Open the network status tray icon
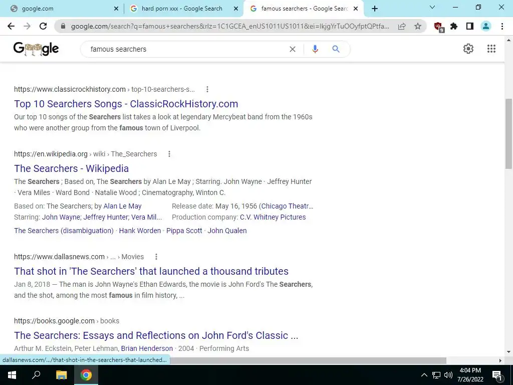Viewport: 513px width, 385px height. pos(436,375)
